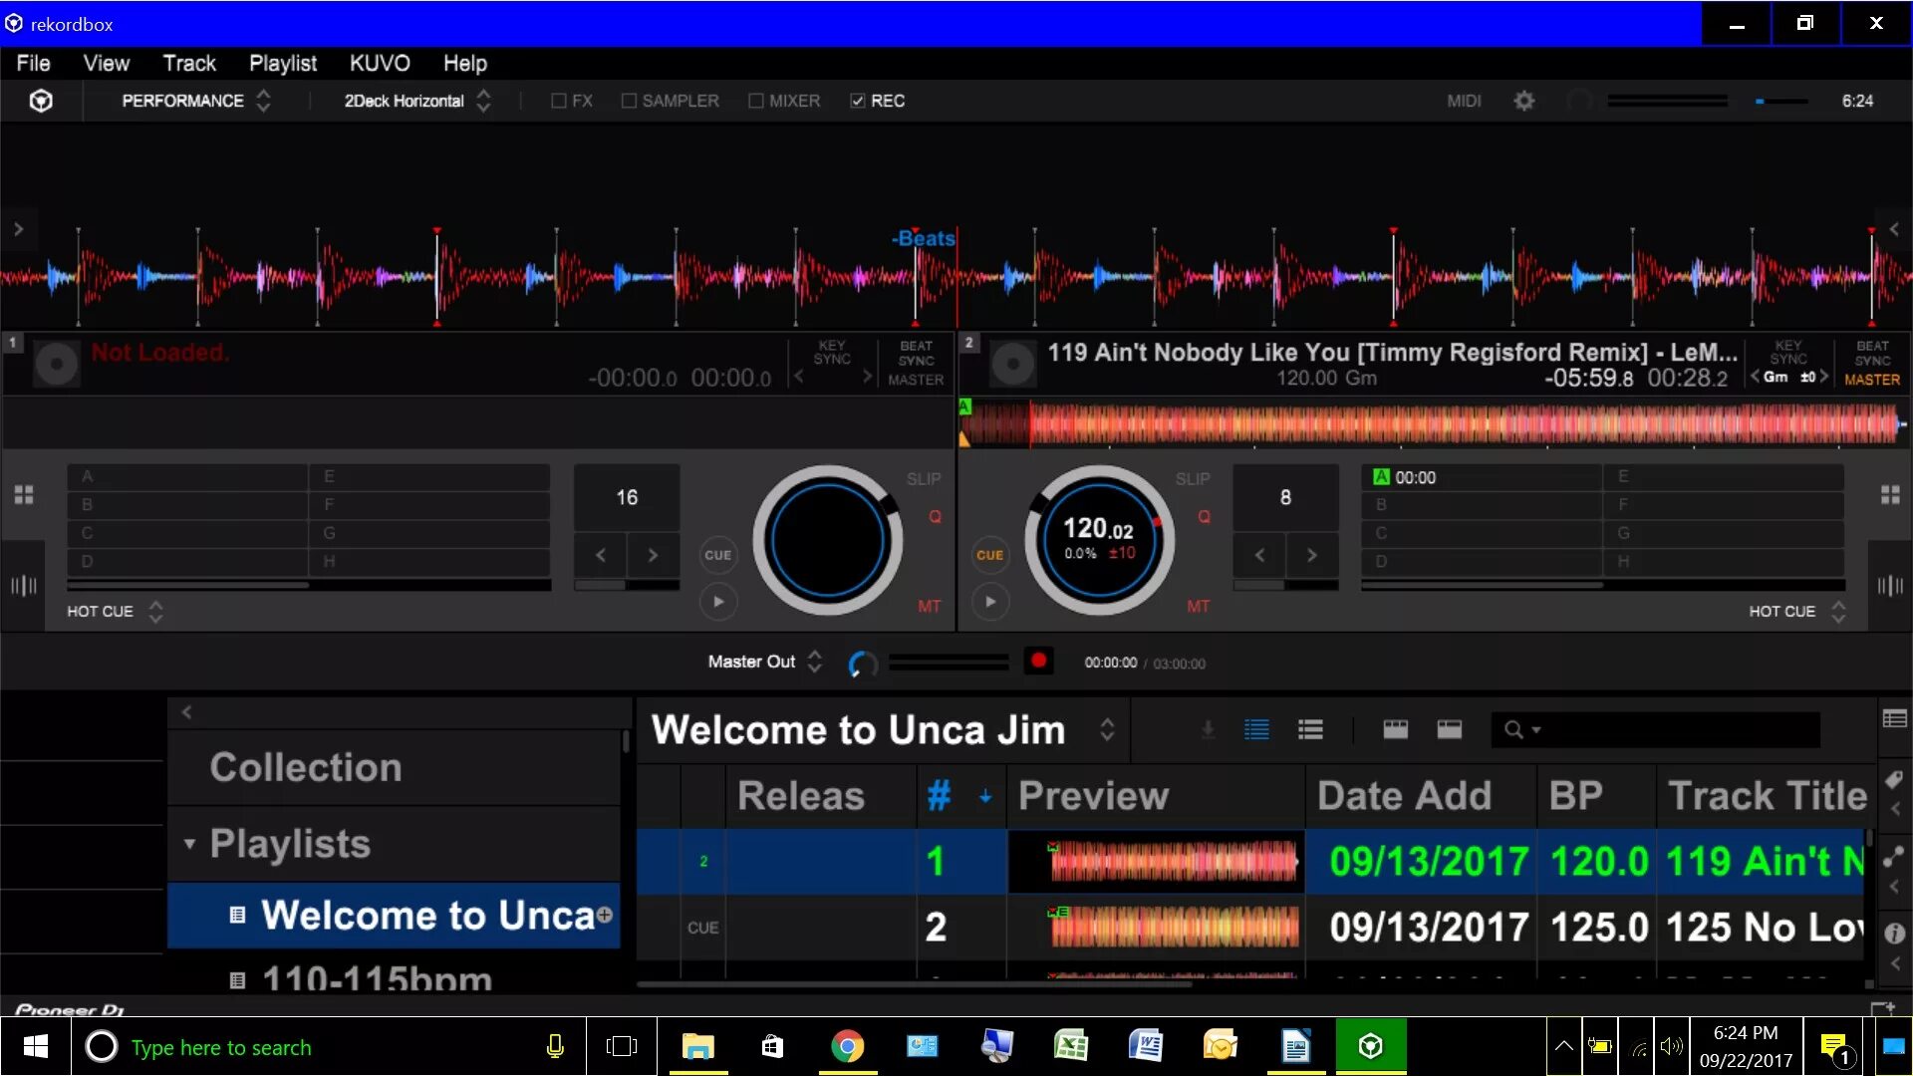Open the View menu

(107, 63)
